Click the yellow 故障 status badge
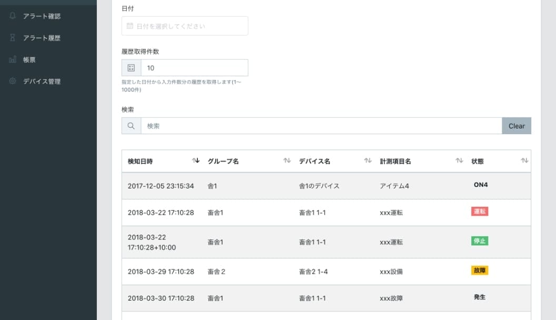This screenshot has width=556, height=320. click(479, 271)
